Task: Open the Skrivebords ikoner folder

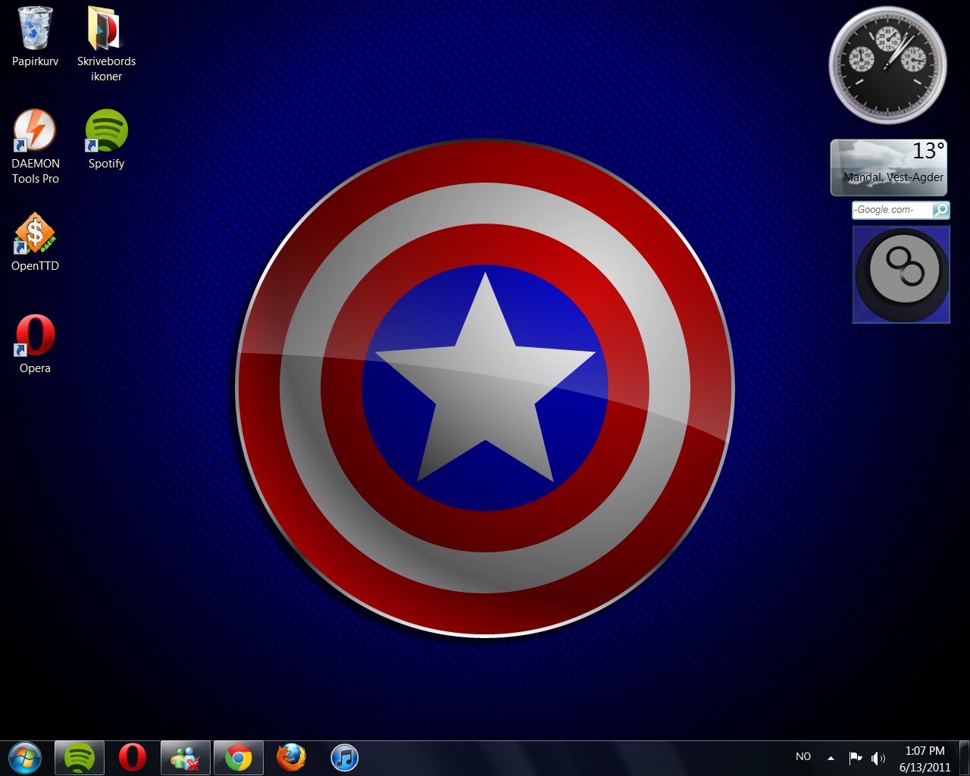Action: [106, 43]
